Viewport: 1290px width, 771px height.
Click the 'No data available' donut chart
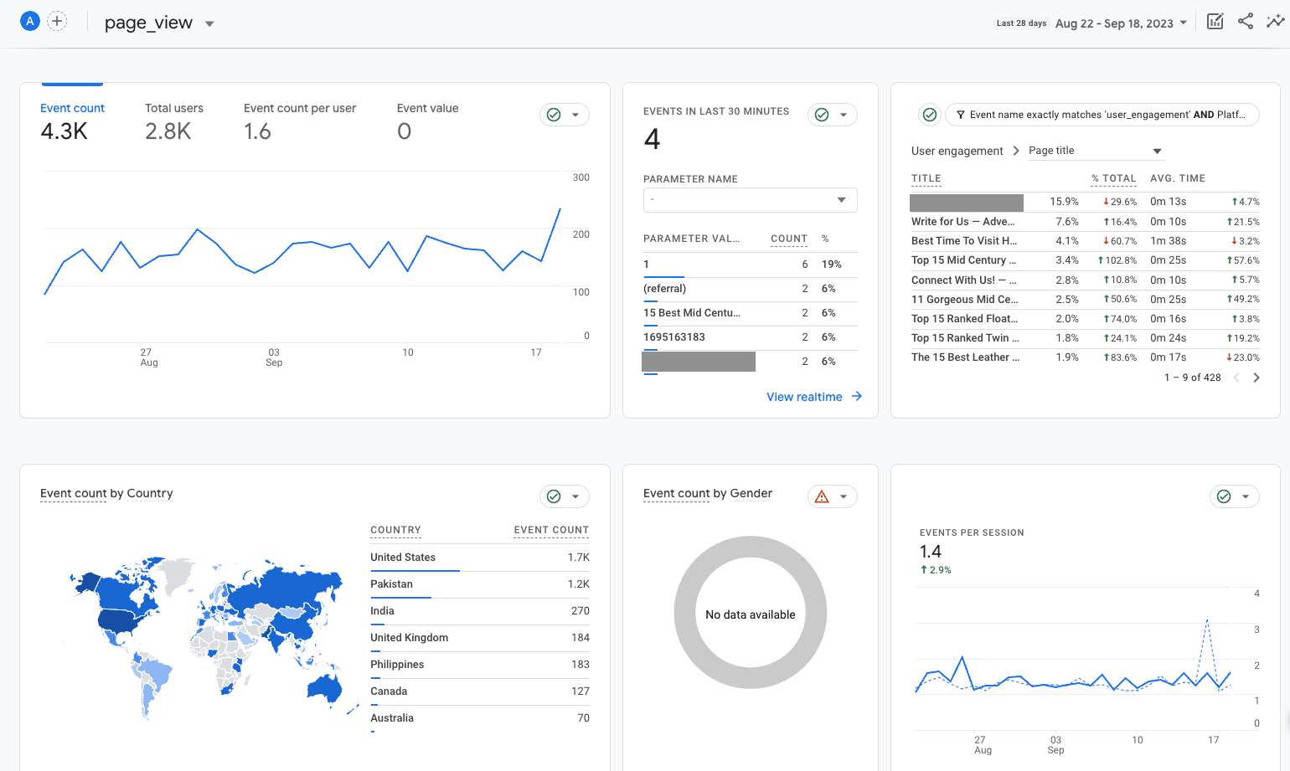[x=751, y=613]
